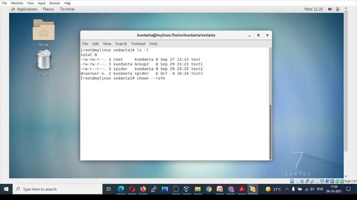Click the 'total 0' output line

[x=89, y=54]
